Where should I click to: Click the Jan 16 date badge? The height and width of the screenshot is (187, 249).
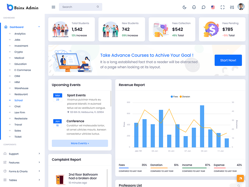tap(57, 123)
